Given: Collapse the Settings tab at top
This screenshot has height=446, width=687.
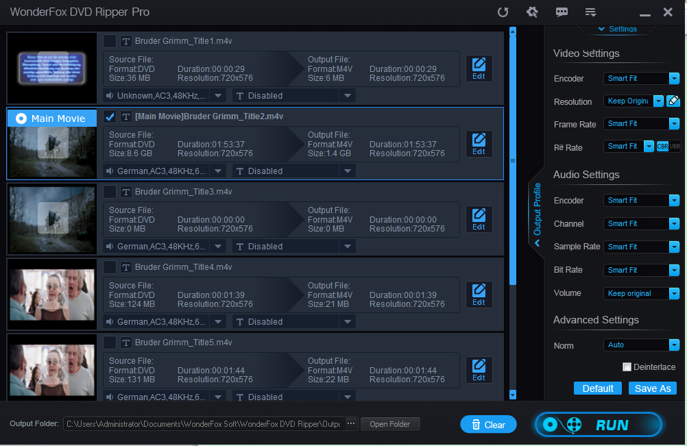Looking at the screenshot, I should click(x=617, y=29).
